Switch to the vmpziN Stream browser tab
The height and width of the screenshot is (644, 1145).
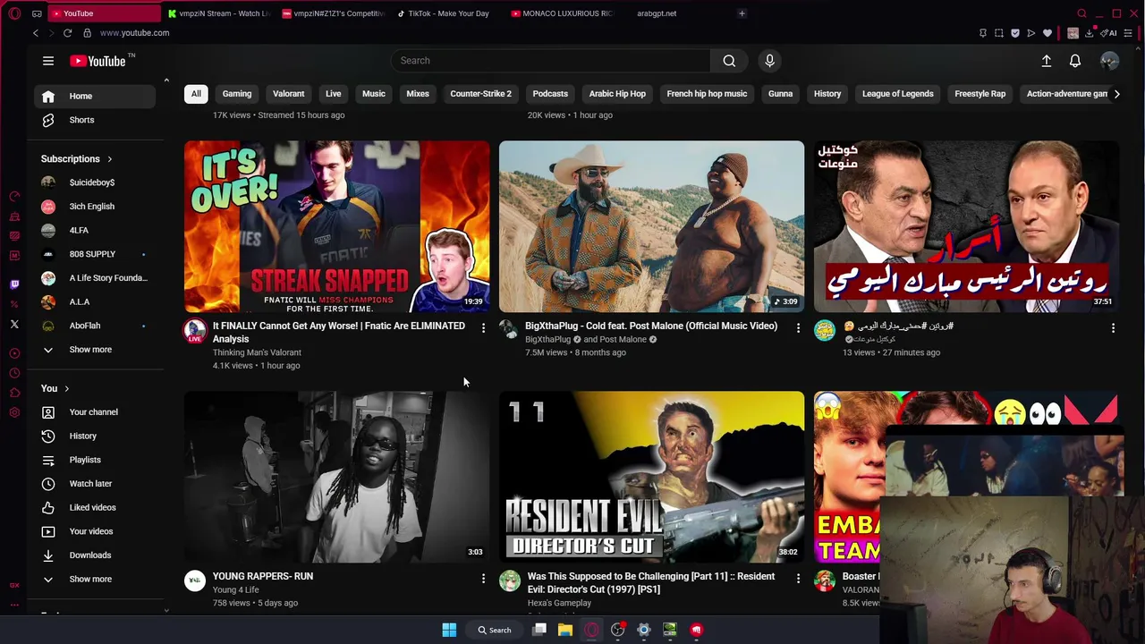click(218, 13)
